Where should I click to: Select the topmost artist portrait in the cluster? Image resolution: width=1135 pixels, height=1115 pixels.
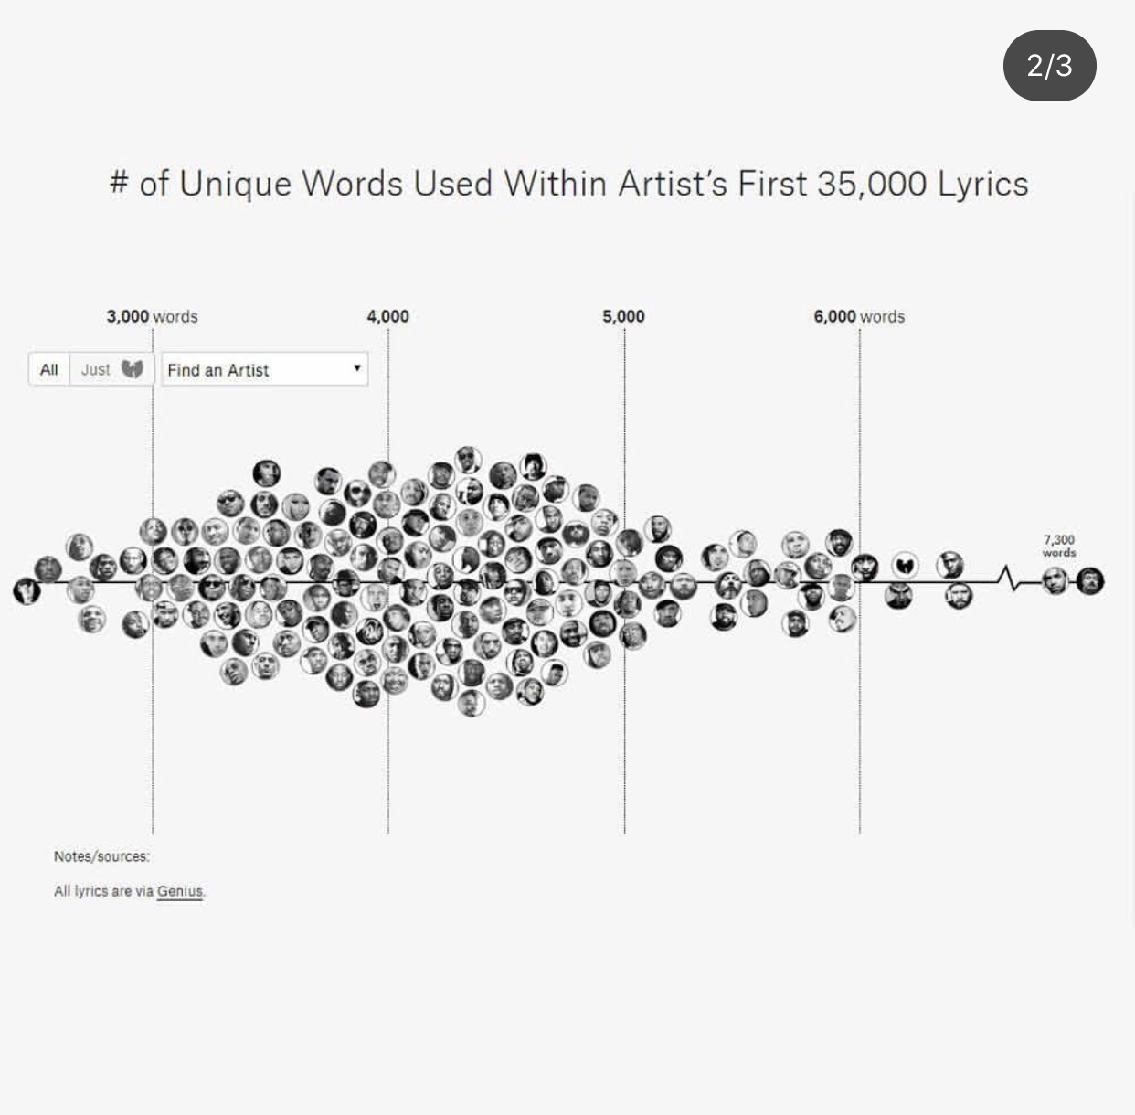[468, 460]
